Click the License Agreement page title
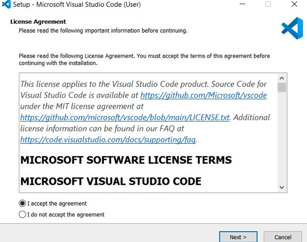The height and width of the screenshot is (242, 307). tap(38, 22)
